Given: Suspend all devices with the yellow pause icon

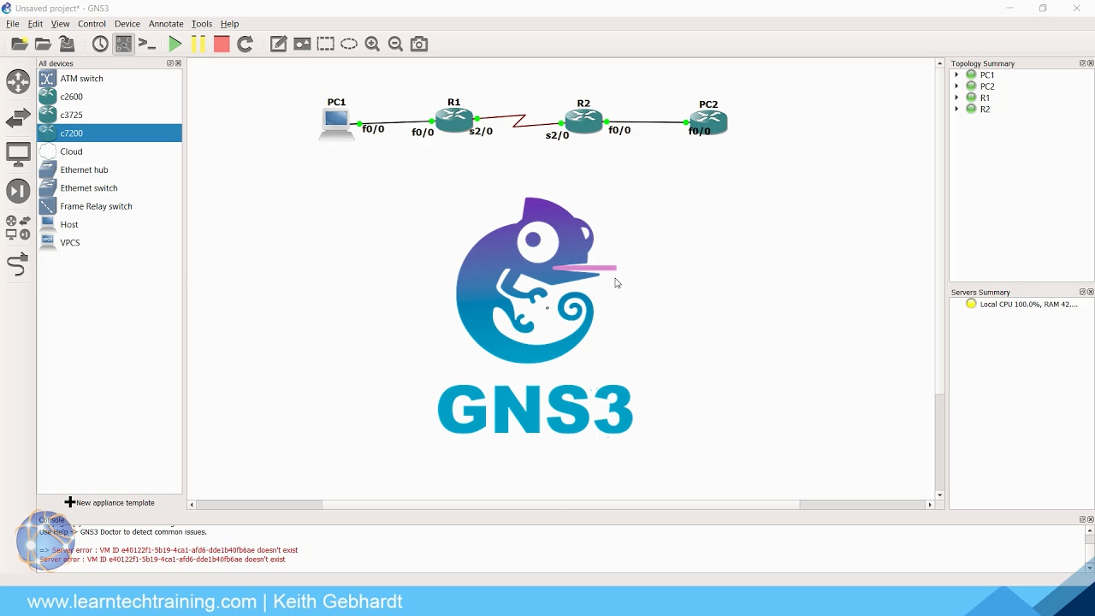Looking at the screenshot, I should pyautogui.click(x=198, y=44).
